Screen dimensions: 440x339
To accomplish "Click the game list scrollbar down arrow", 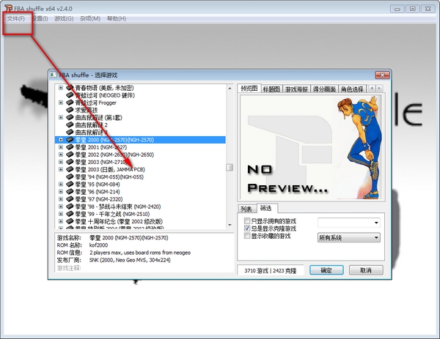I will click(x=230, y=225).
